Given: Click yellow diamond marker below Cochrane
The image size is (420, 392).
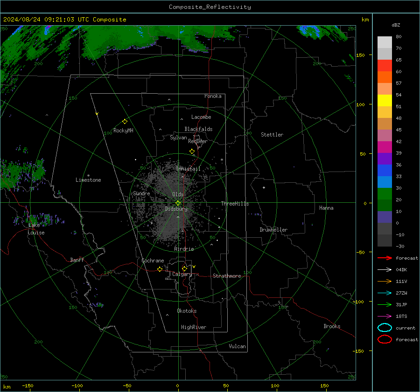Looking at the screenshot, I should coord(160,269).
